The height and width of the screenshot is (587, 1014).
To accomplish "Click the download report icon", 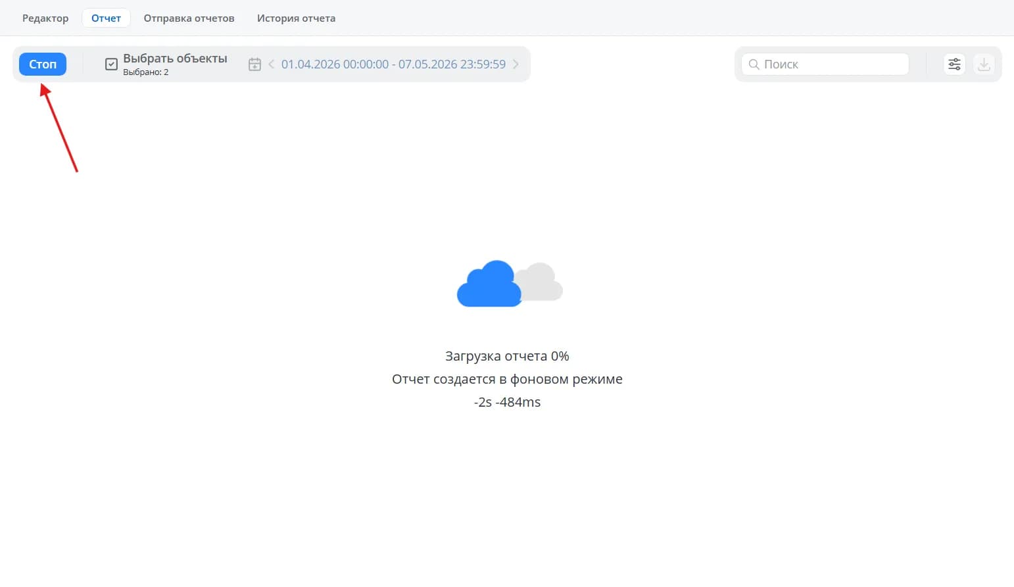I will (984, 64).
